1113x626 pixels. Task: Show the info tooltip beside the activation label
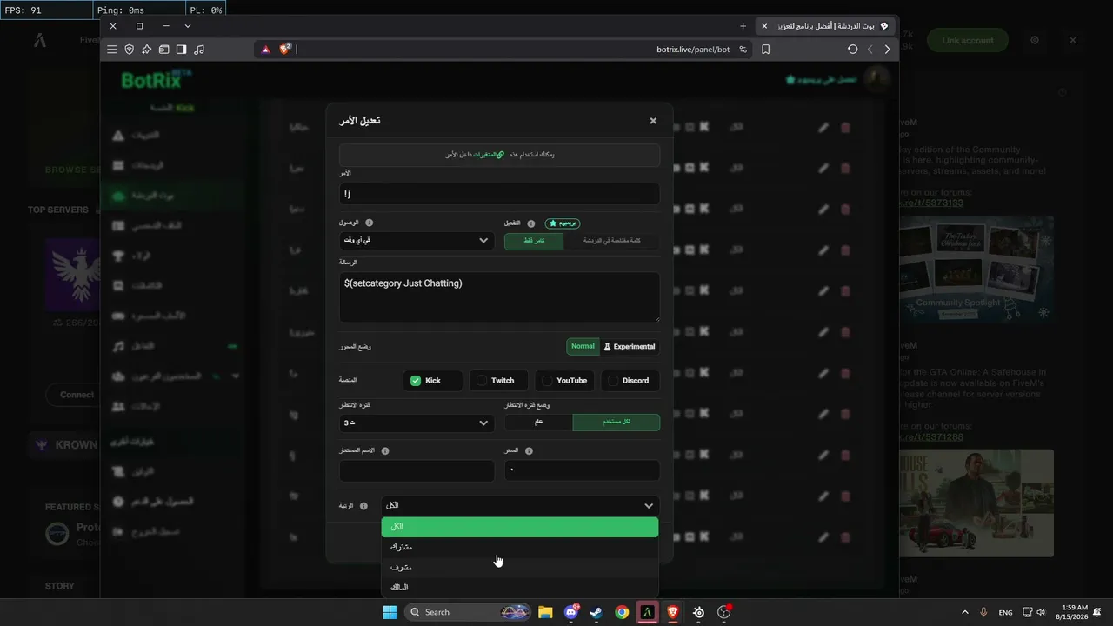click(x=531, y=223)
